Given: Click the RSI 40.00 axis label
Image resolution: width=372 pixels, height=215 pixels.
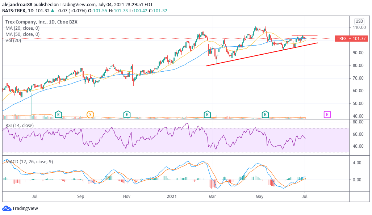Looking at the screenshot, I should point(358,146).
